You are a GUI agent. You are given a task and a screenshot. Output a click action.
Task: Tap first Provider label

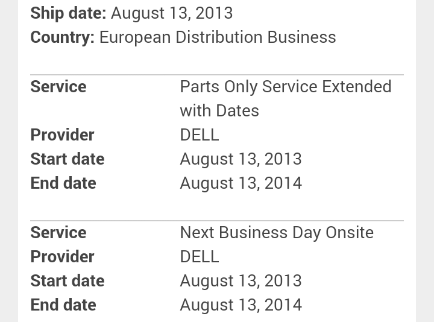click(62, 135)
